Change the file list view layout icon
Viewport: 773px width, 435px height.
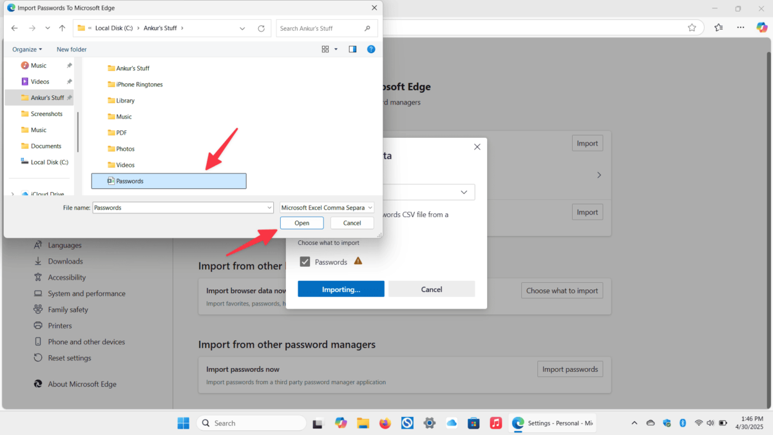pos(325,49)
